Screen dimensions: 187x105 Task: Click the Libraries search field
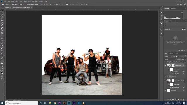(x=175, y=24)
